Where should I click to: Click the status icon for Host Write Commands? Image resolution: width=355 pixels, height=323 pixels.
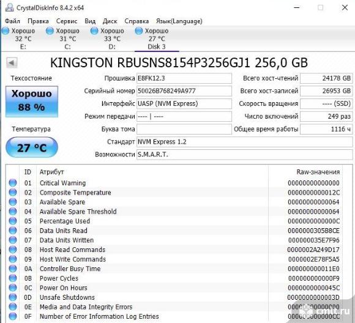[x=13, y=259]
